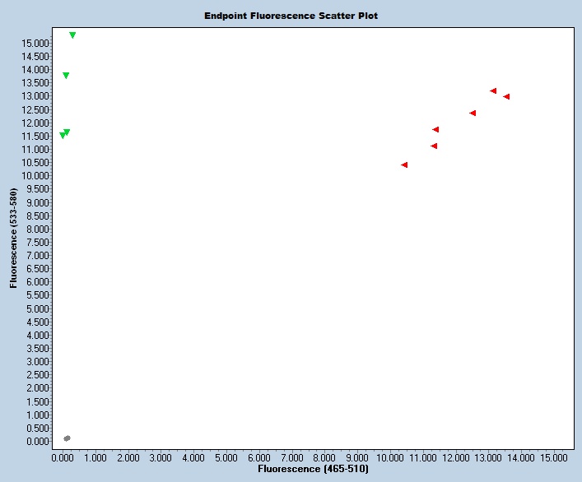
Task: Click the 10.000 label on the x-axis
Action: (x=390, y=457)
